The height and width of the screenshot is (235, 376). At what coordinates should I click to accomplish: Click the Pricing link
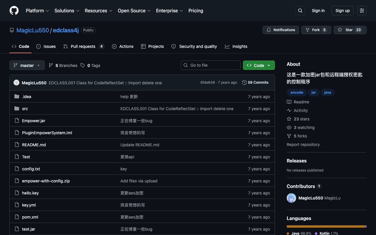pos(196,11)
